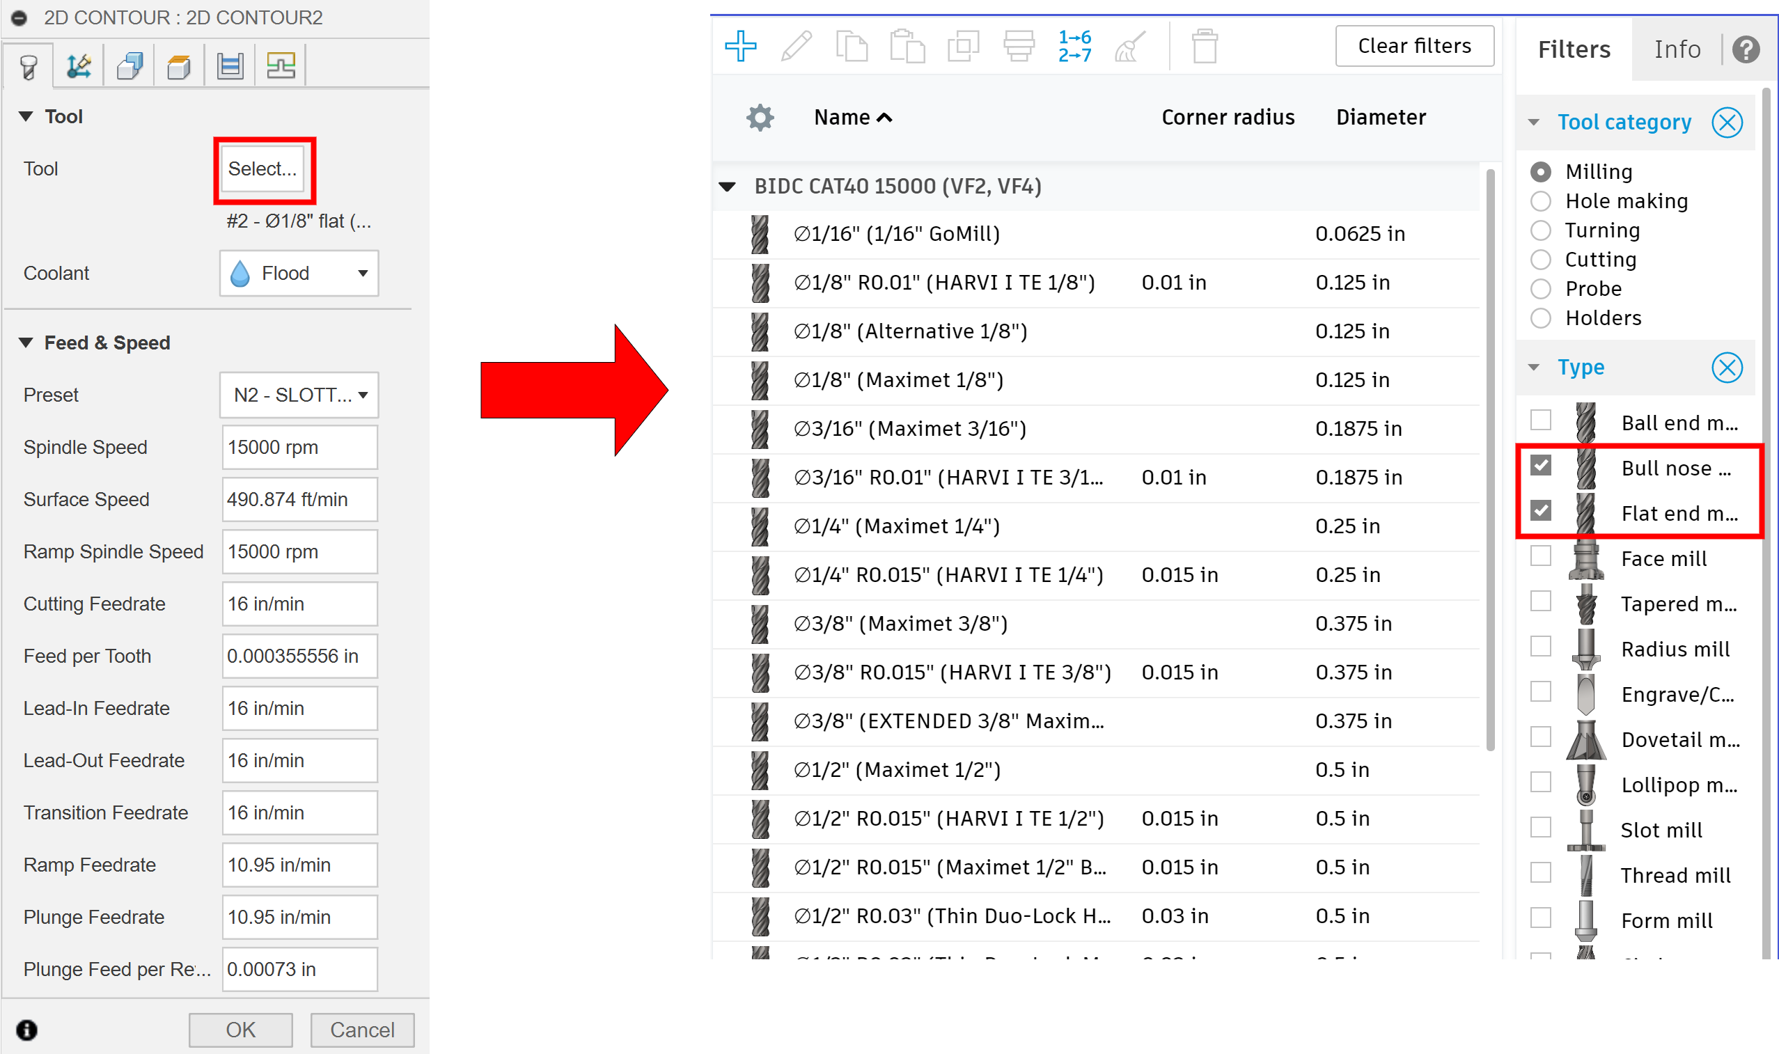Select the Hole making radio button

(1539, 202)
